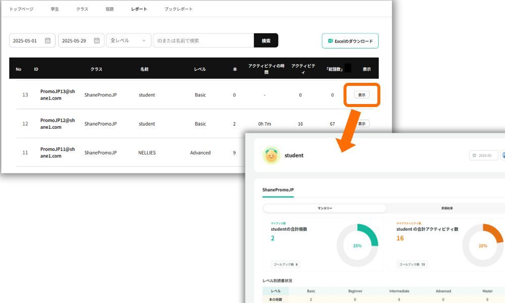Click calendar icon in 2025-05-29 end date field
Screen dimensions: 505x303
click(96, 41)
